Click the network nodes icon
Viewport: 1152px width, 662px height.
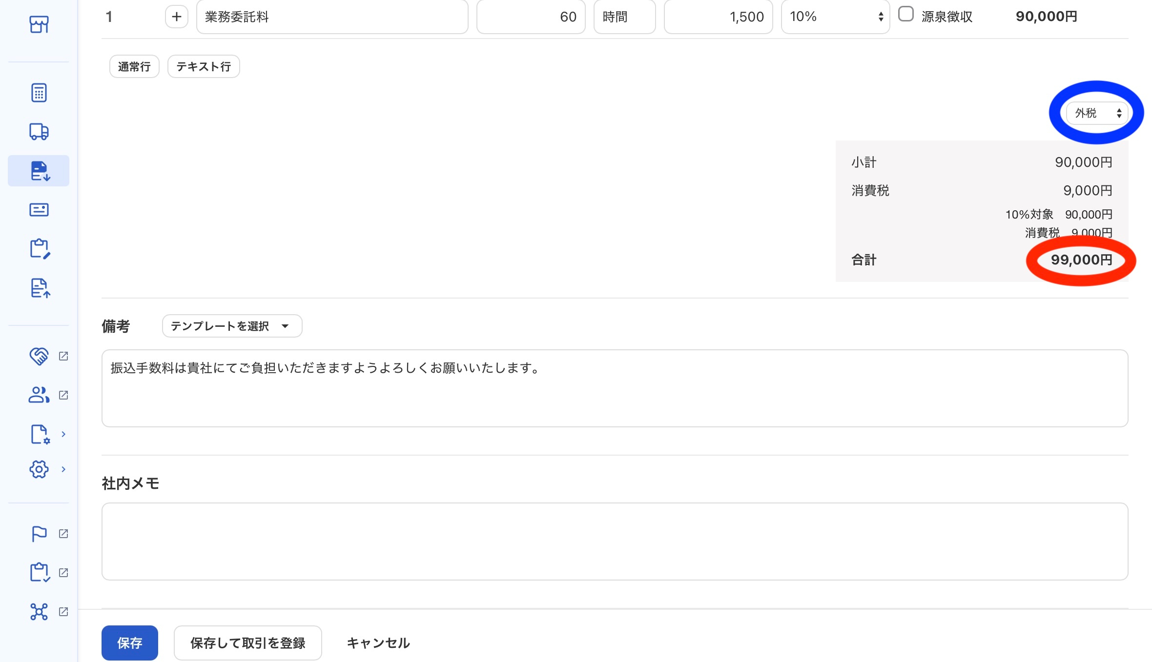coord(39,612)
